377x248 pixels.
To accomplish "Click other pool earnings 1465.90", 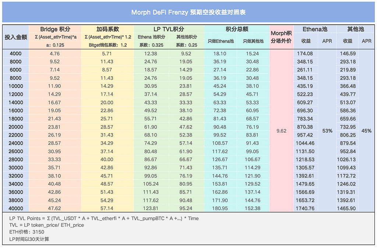I will coord(346,208).
